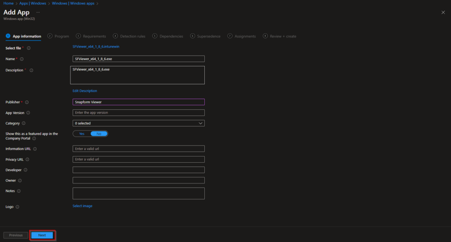This screenshot has width=451, height=242.
Task: Click into the App Version field
Action: pyautogui.click(x=139, y=112)
